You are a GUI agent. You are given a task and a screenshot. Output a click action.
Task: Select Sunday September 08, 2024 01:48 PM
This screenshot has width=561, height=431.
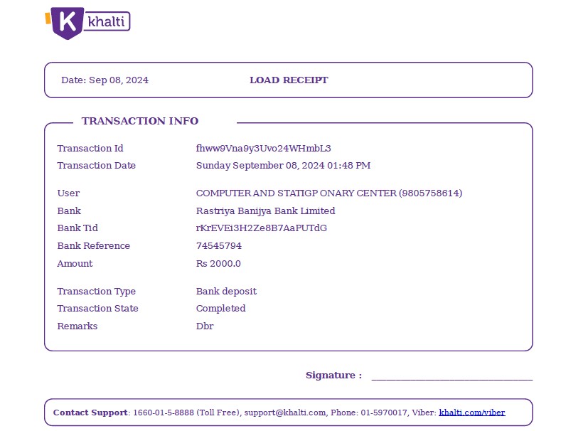pyautogui.click(x=283, y=166)
